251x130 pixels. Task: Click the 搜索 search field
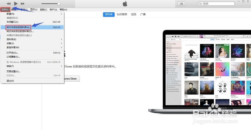[x=216, y=4]
